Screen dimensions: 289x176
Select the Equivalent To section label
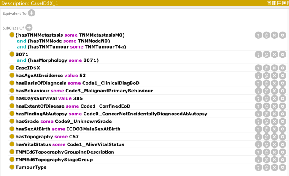click(15, 14)
